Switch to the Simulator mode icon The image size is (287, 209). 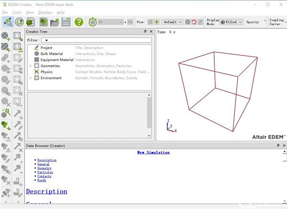point(20,22)
